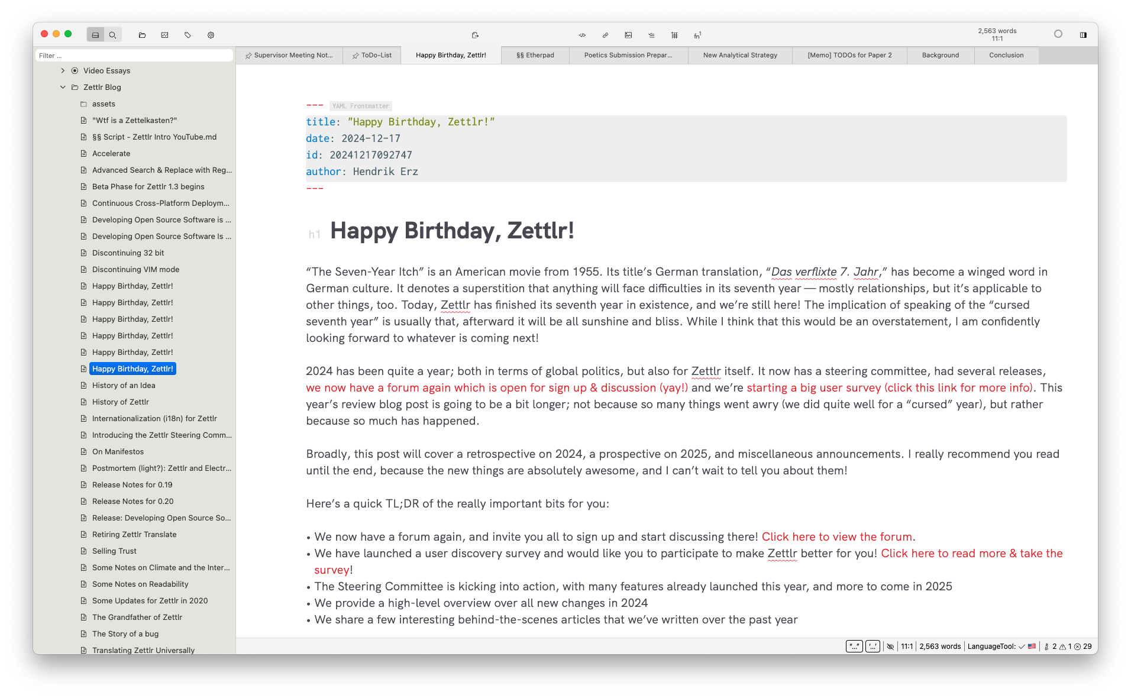1131x698 pixels.
Task: Toggle double magic quotes in status bar
Action: click(x=854, y=647)
